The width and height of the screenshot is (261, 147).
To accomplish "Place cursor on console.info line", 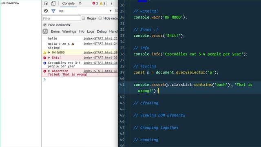I will point(190,54).
